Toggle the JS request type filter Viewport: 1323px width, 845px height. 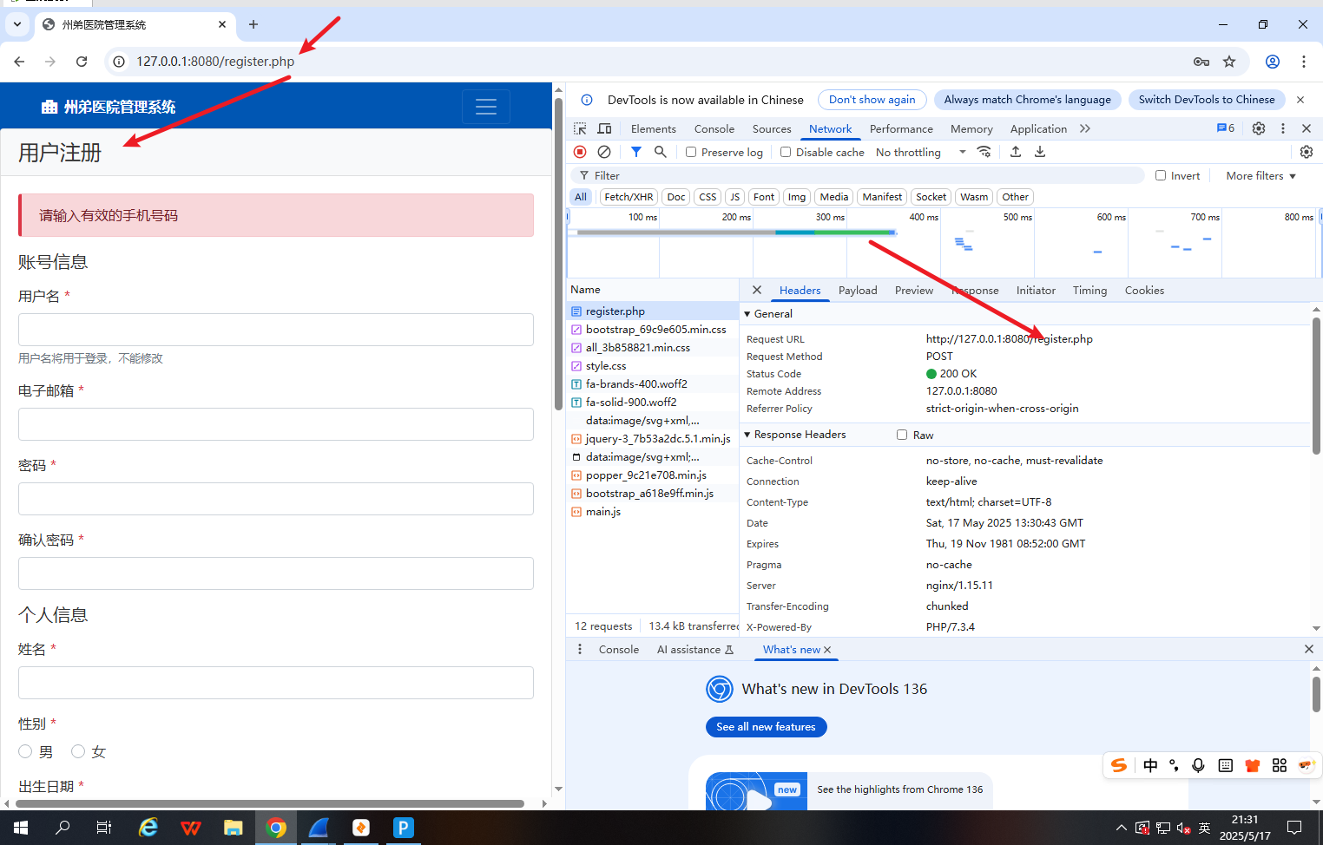(734, 197)
